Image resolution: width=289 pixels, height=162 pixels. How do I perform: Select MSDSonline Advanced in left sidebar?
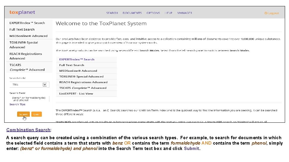(x=28, y=36)
